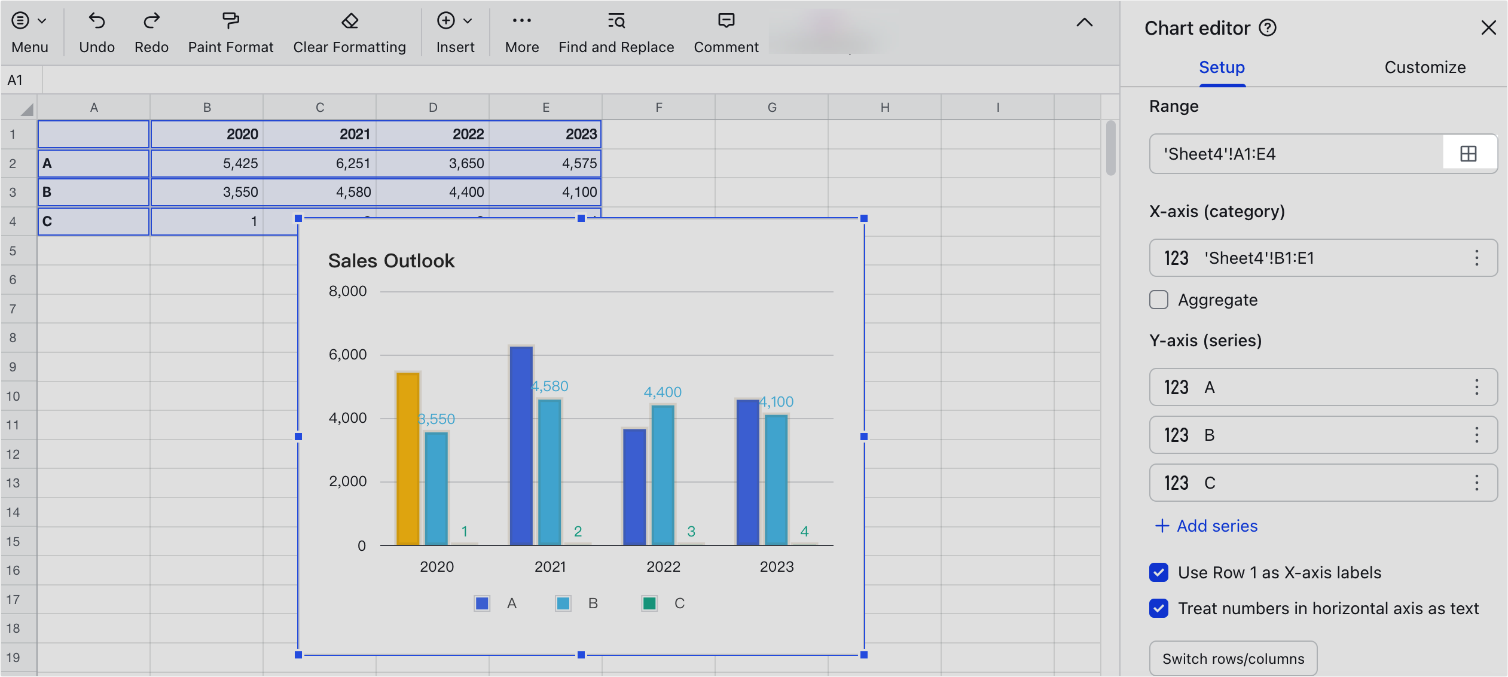Open Find and Replace

[615, 21]
